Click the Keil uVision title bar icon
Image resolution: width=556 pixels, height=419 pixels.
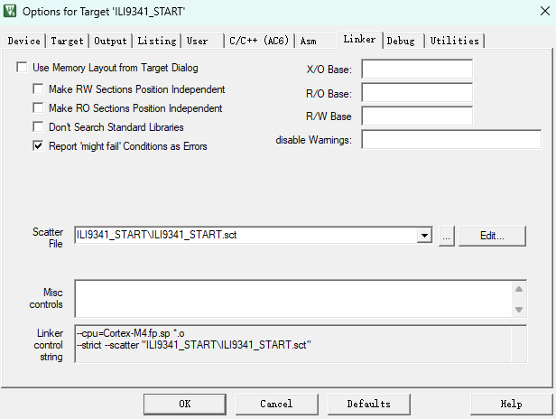(x=10, y=11)
